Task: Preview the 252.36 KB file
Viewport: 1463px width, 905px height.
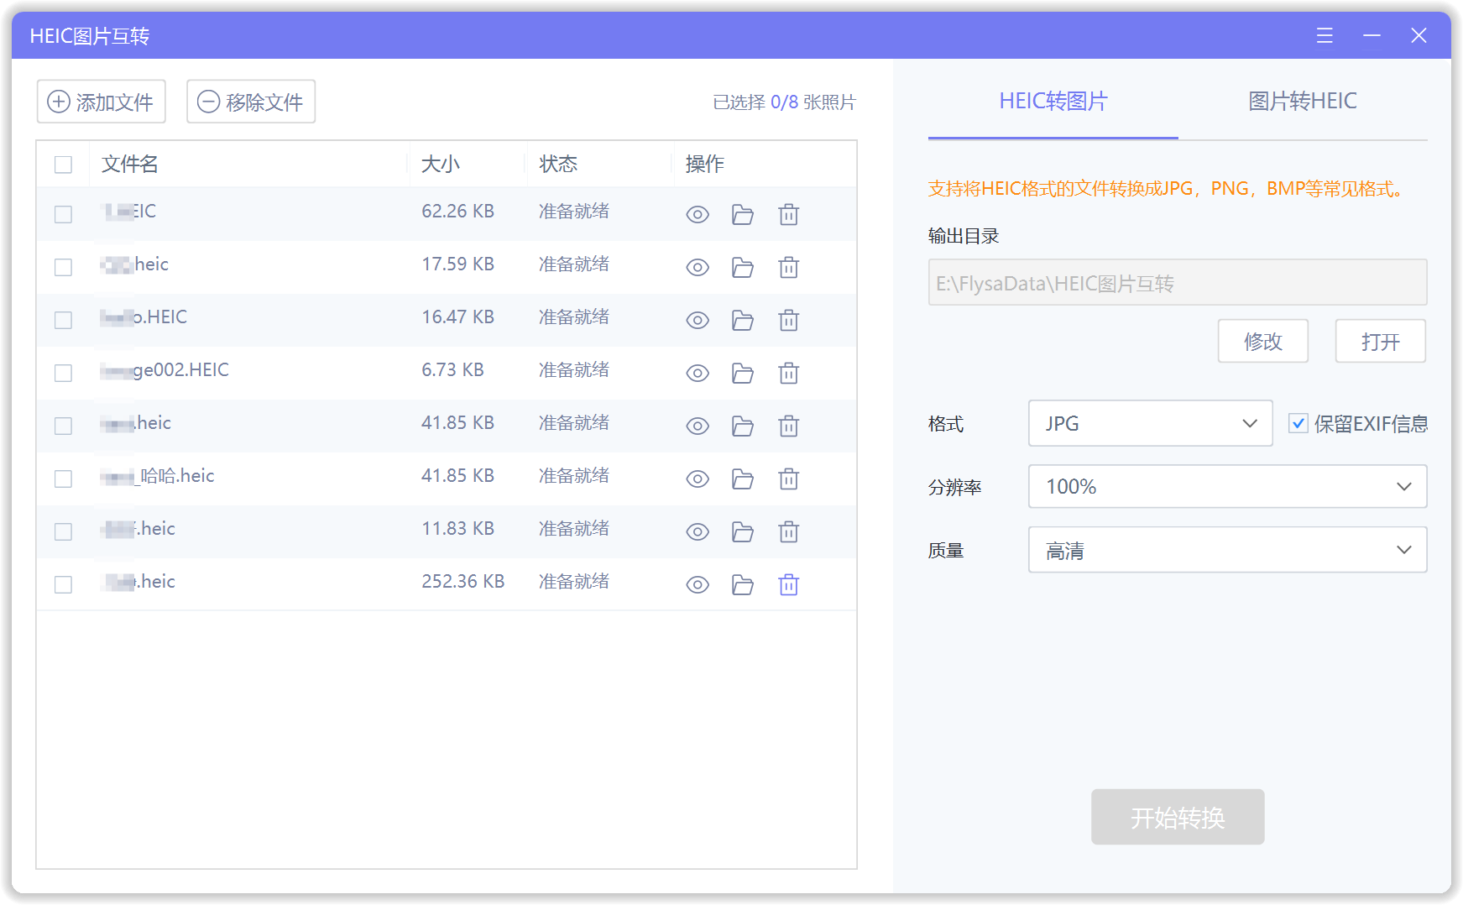Action: point(698,585)
